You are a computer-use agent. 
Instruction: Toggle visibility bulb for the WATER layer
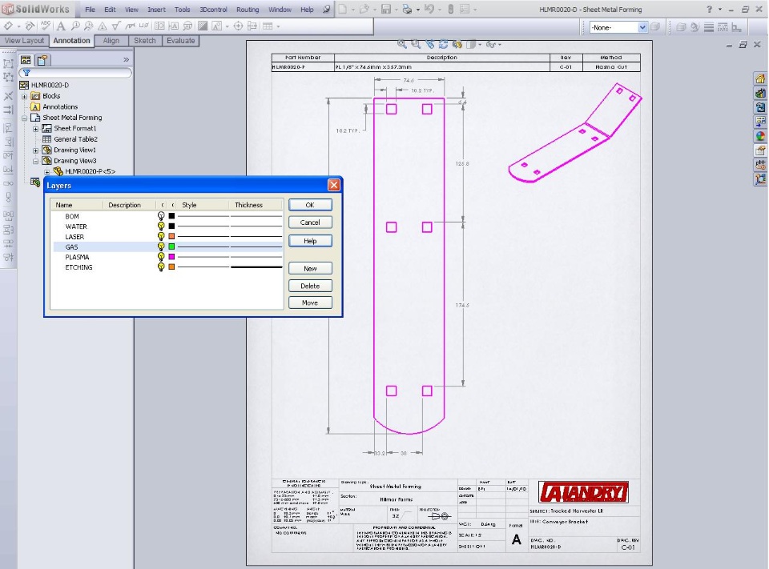click(x=161, y=226)
